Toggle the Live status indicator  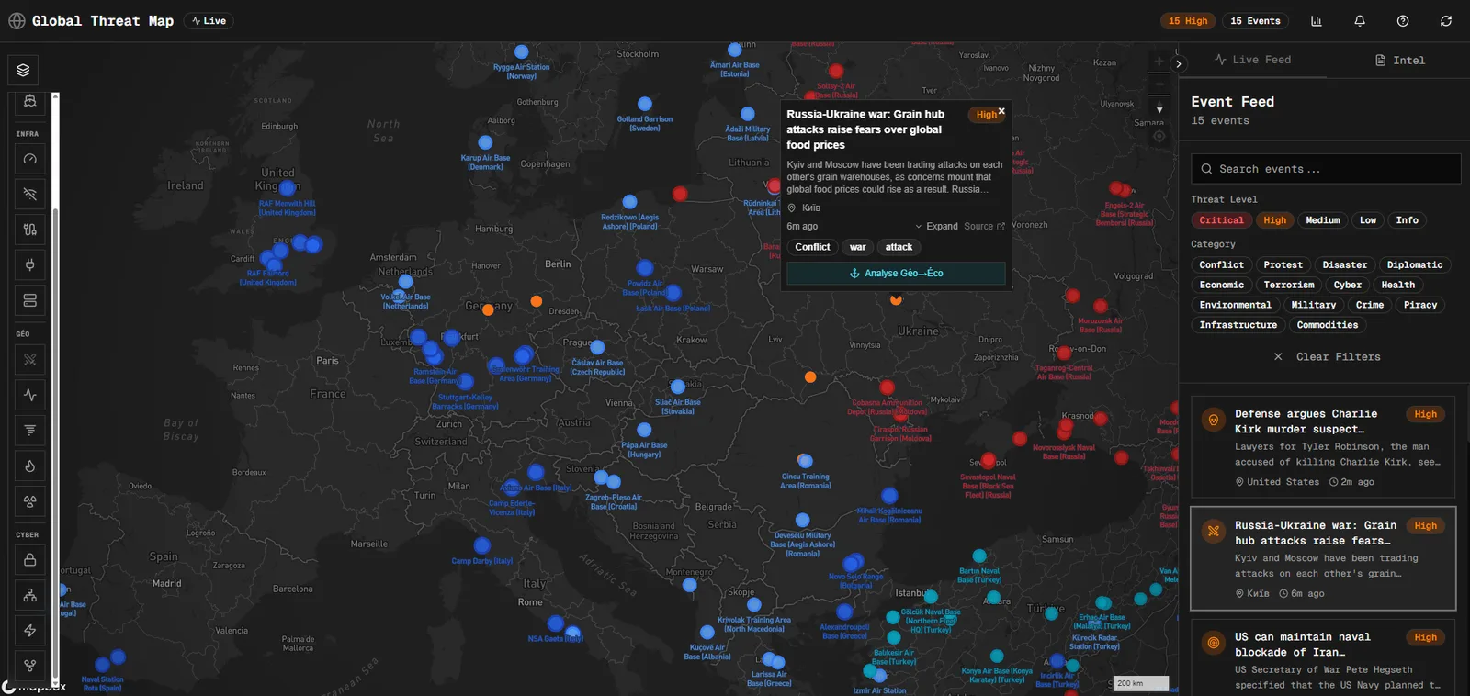click(209, 21)
